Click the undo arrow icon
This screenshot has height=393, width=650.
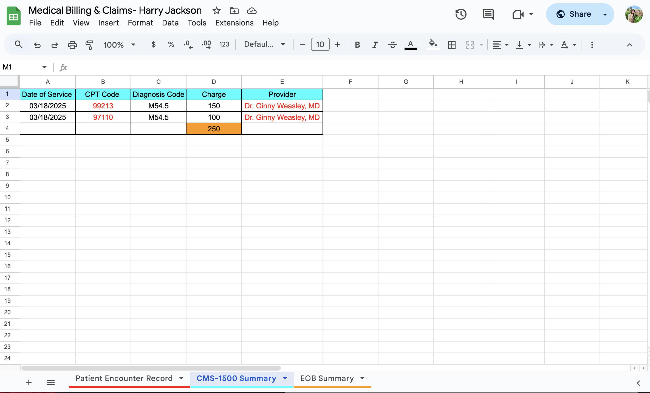[x=37, y=45]
